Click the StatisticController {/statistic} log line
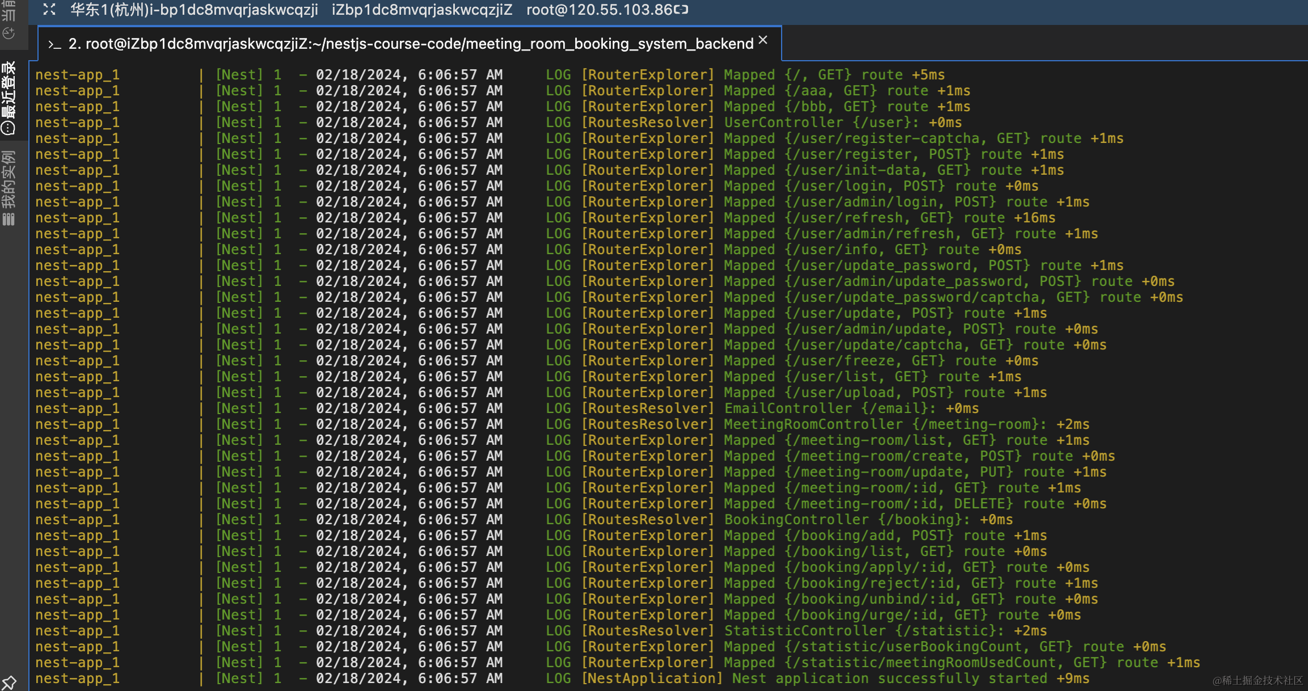The image size is (1308, 691). (x=885, y=631)
